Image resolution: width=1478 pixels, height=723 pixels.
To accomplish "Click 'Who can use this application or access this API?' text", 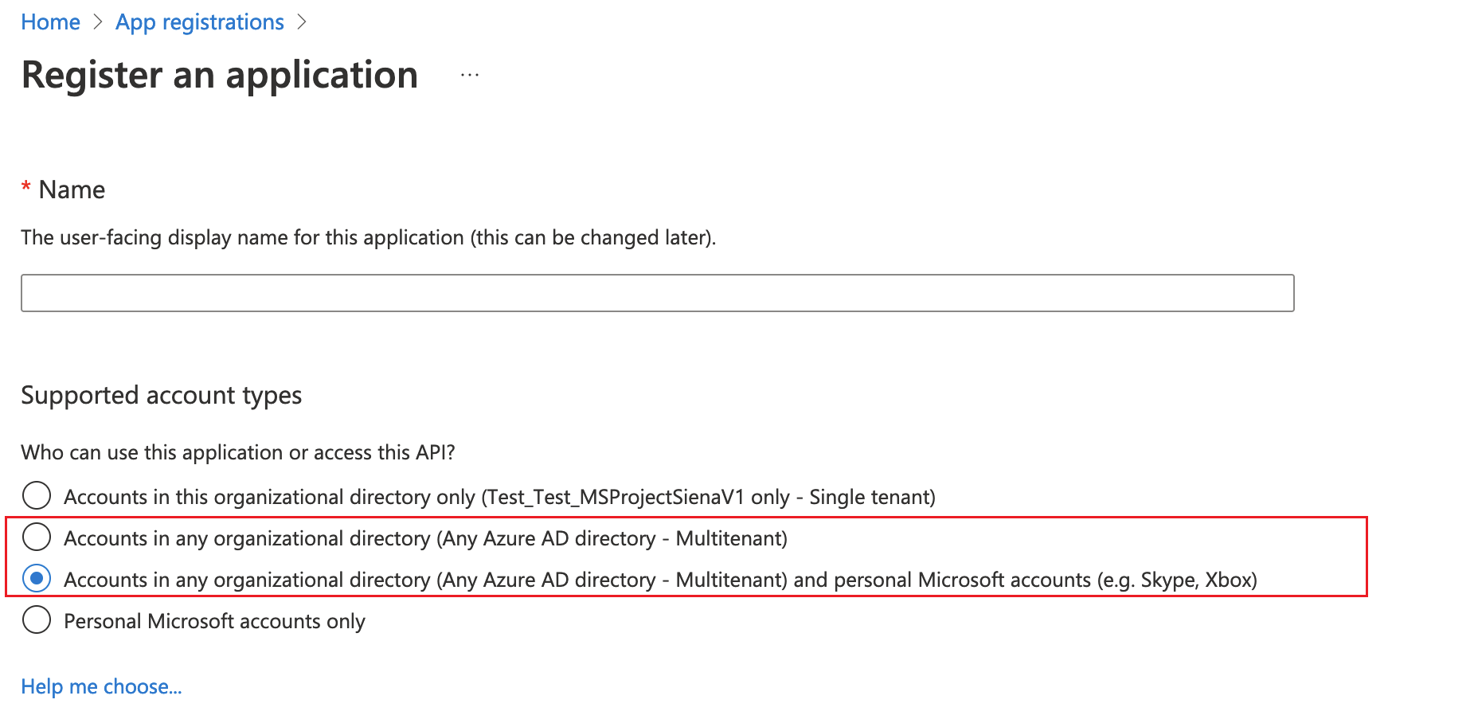I will click(237, 452).
